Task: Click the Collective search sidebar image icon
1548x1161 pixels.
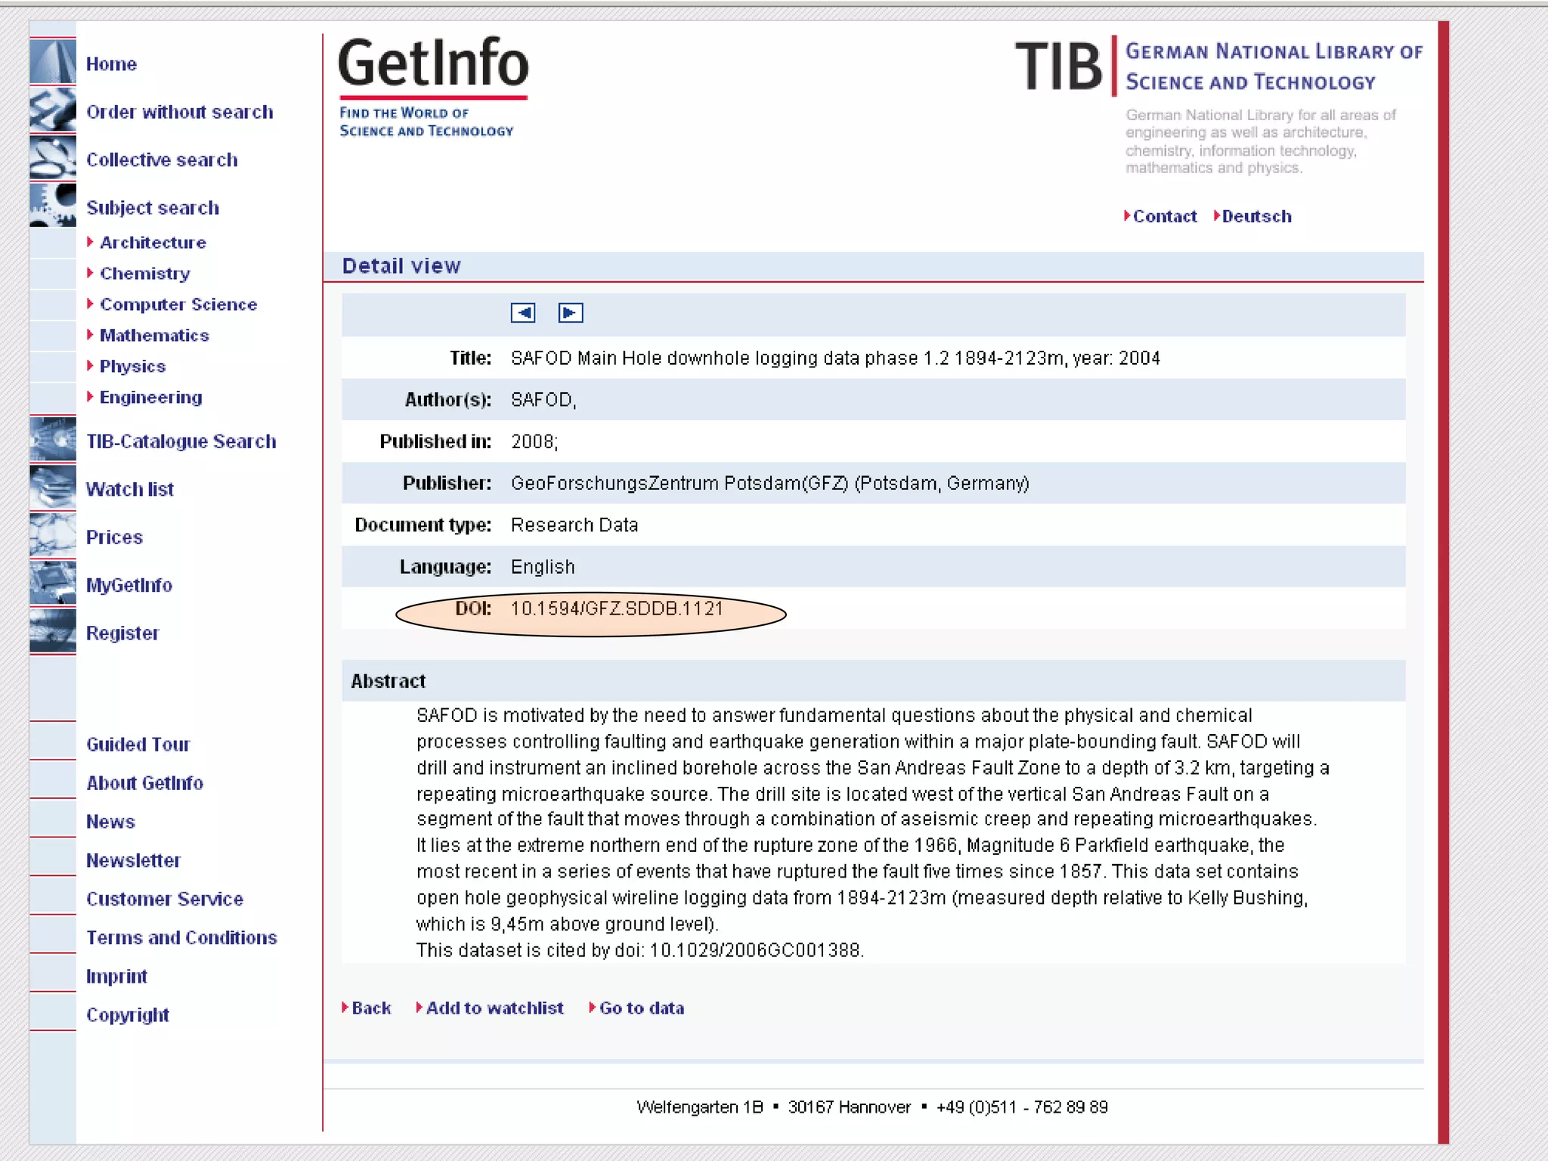Action: point(53,157)
